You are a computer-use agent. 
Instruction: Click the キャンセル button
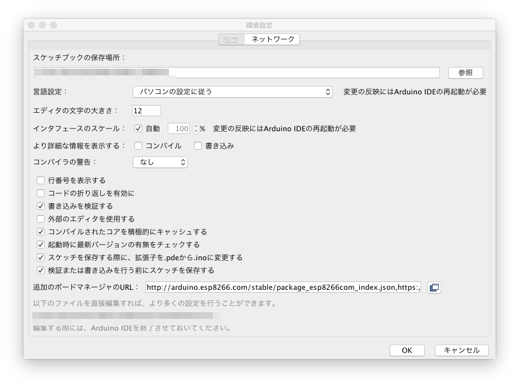(461, 350)
